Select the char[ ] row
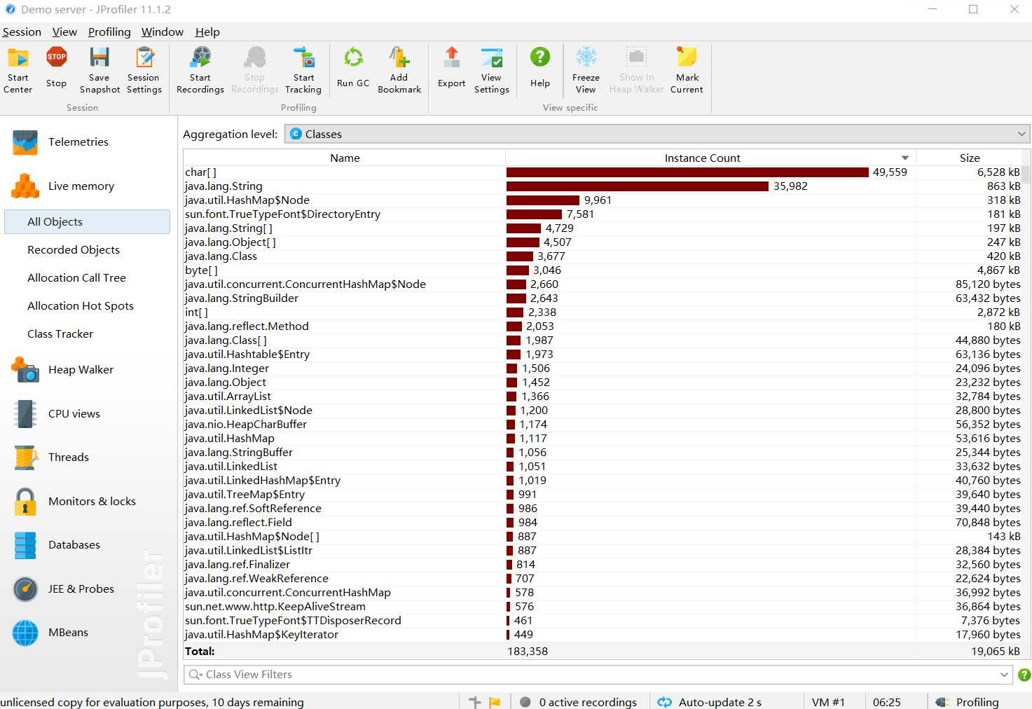This screenshot has height=709, width=1032. pos(603,172)
